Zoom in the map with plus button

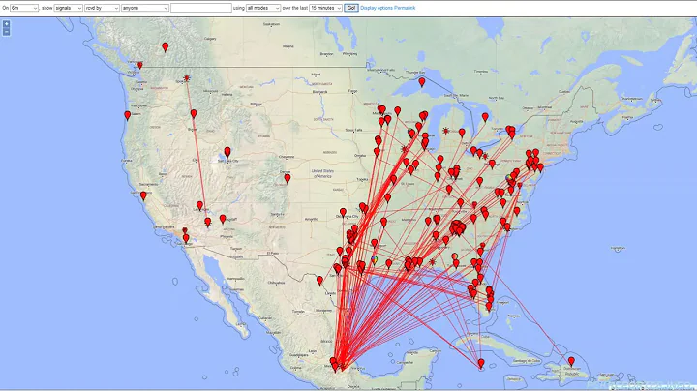tap(6, 24)
